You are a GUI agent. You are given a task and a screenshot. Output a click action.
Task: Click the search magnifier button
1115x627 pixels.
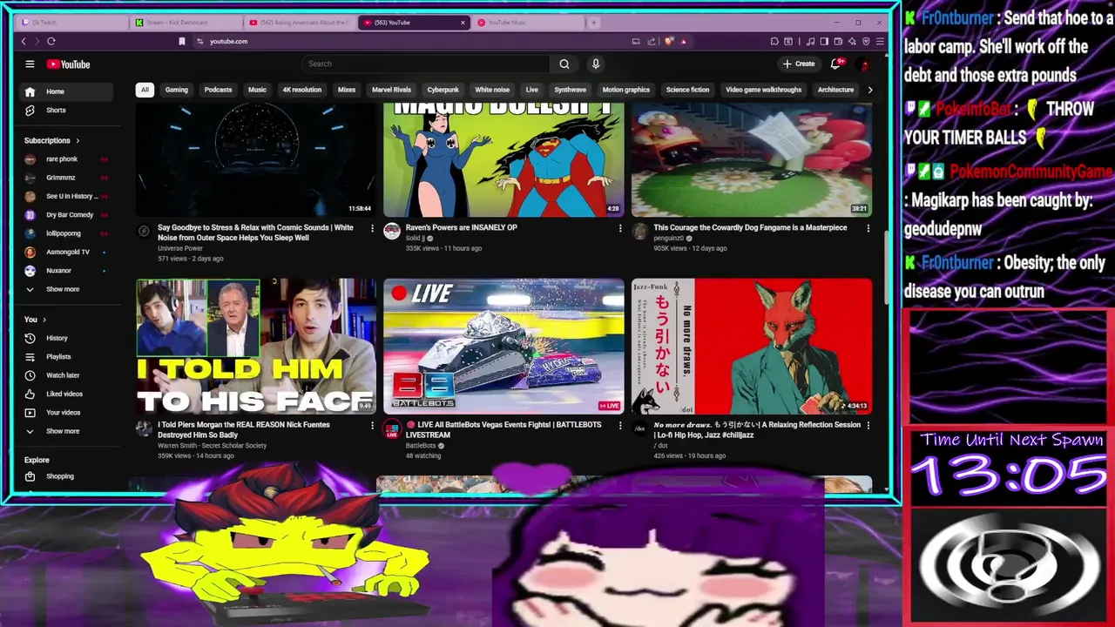coord(564,64)
